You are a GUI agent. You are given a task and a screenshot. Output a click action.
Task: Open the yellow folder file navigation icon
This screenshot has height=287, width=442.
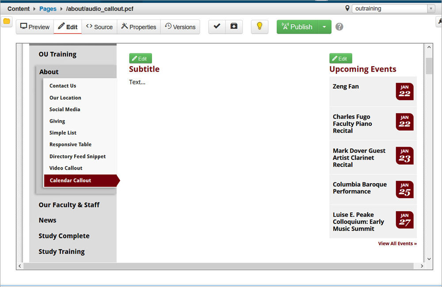[7, 21]
